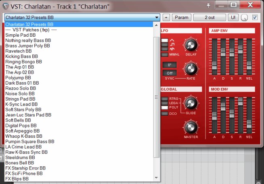Select the LFO random waveform switch
This screenshot has height=184, width=264.
tap(164, 49)
